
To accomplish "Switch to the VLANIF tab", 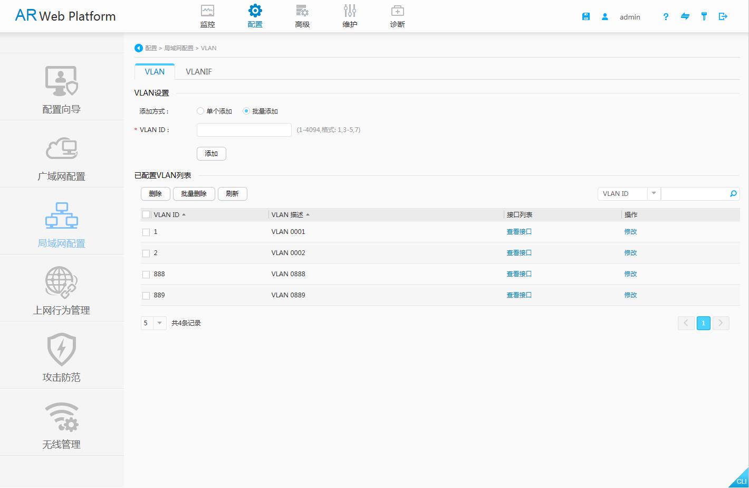I will pos(198,72).
